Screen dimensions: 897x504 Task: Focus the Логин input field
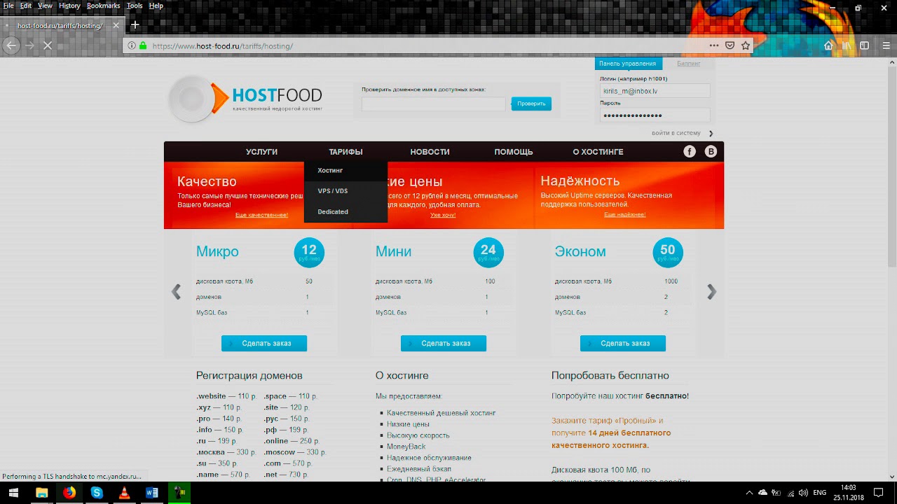[x=655, y=91]
